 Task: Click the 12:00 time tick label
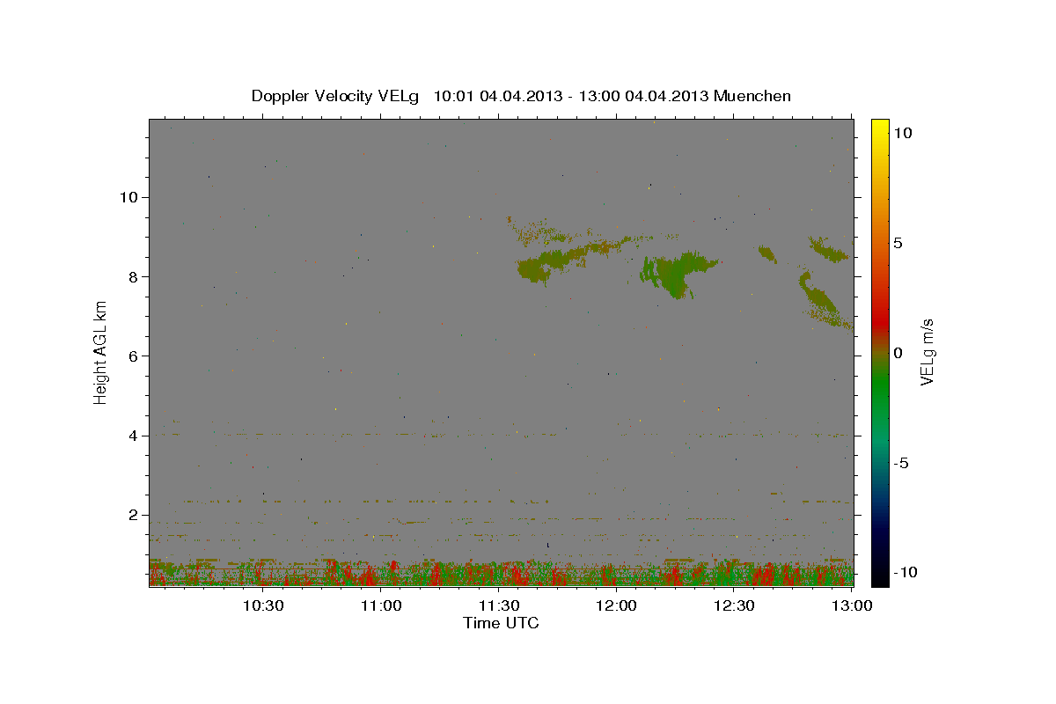(617, 605)
